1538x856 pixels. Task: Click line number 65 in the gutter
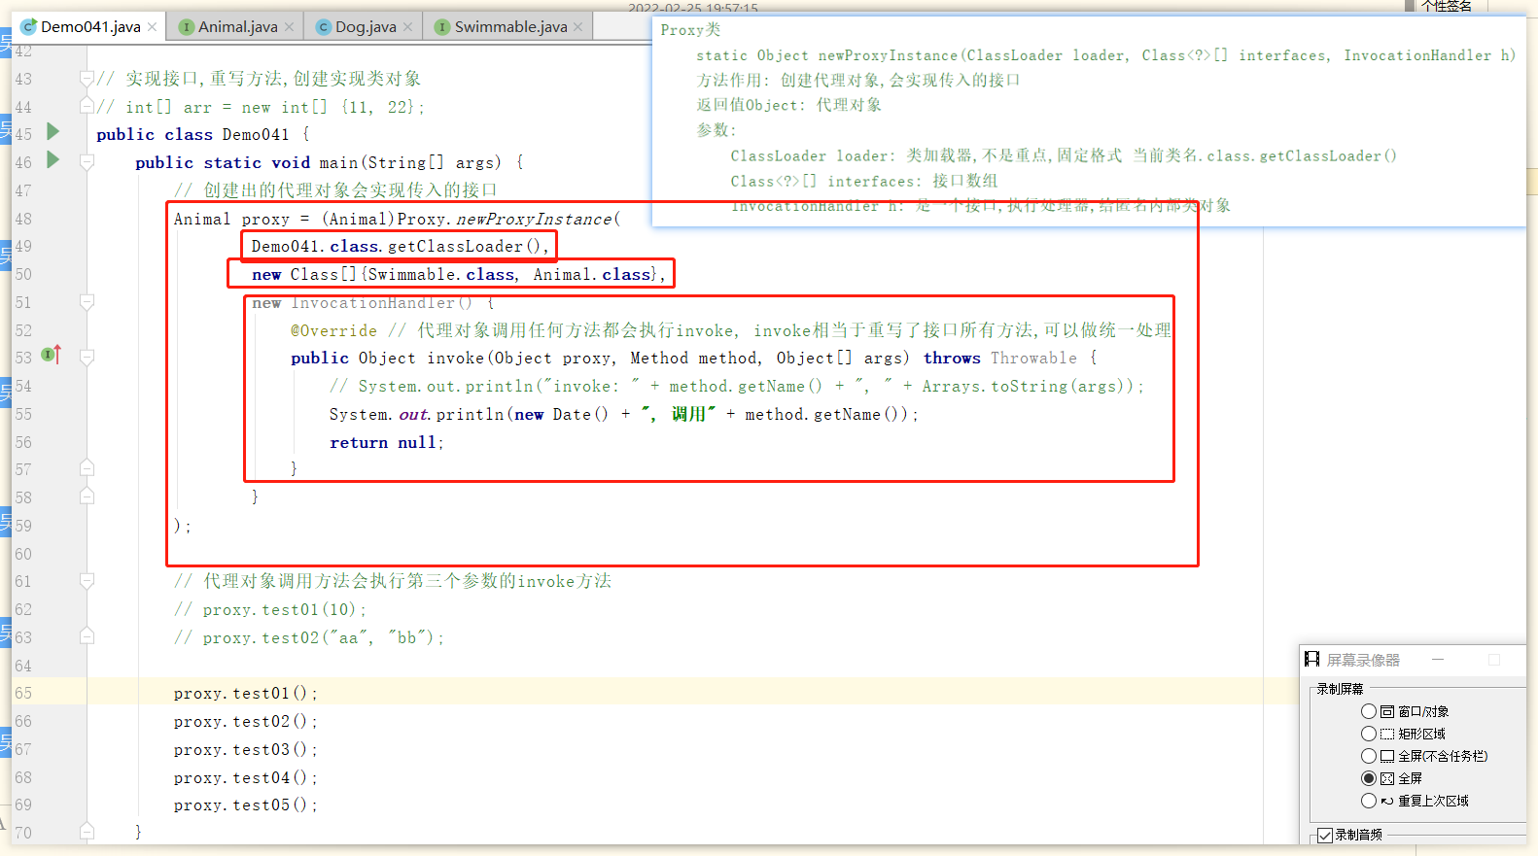coord(23,693)
